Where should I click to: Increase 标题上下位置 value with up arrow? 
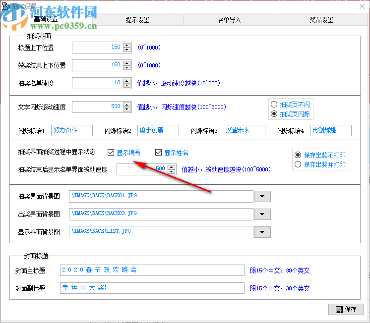pos(127,45)
